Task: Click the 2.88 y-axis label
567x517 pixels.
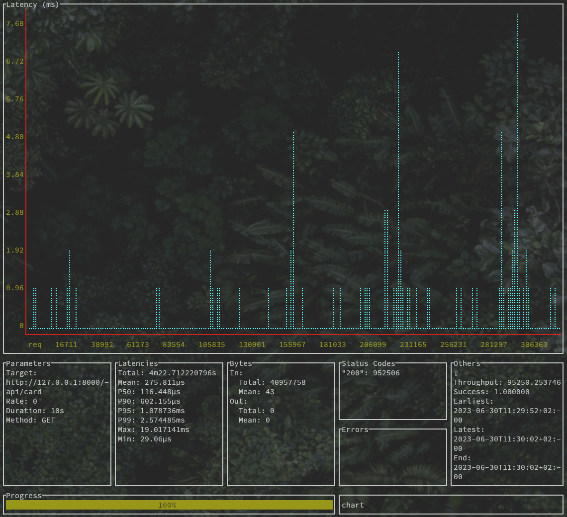Action: click(15, 212)
